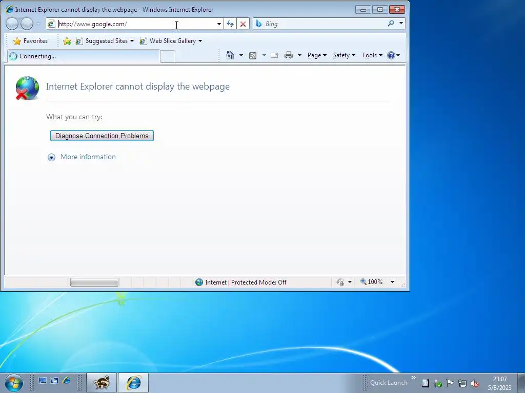This screenshot has height=393, width=525.
Task: Open the Page menu
Action: pos(317,55)
